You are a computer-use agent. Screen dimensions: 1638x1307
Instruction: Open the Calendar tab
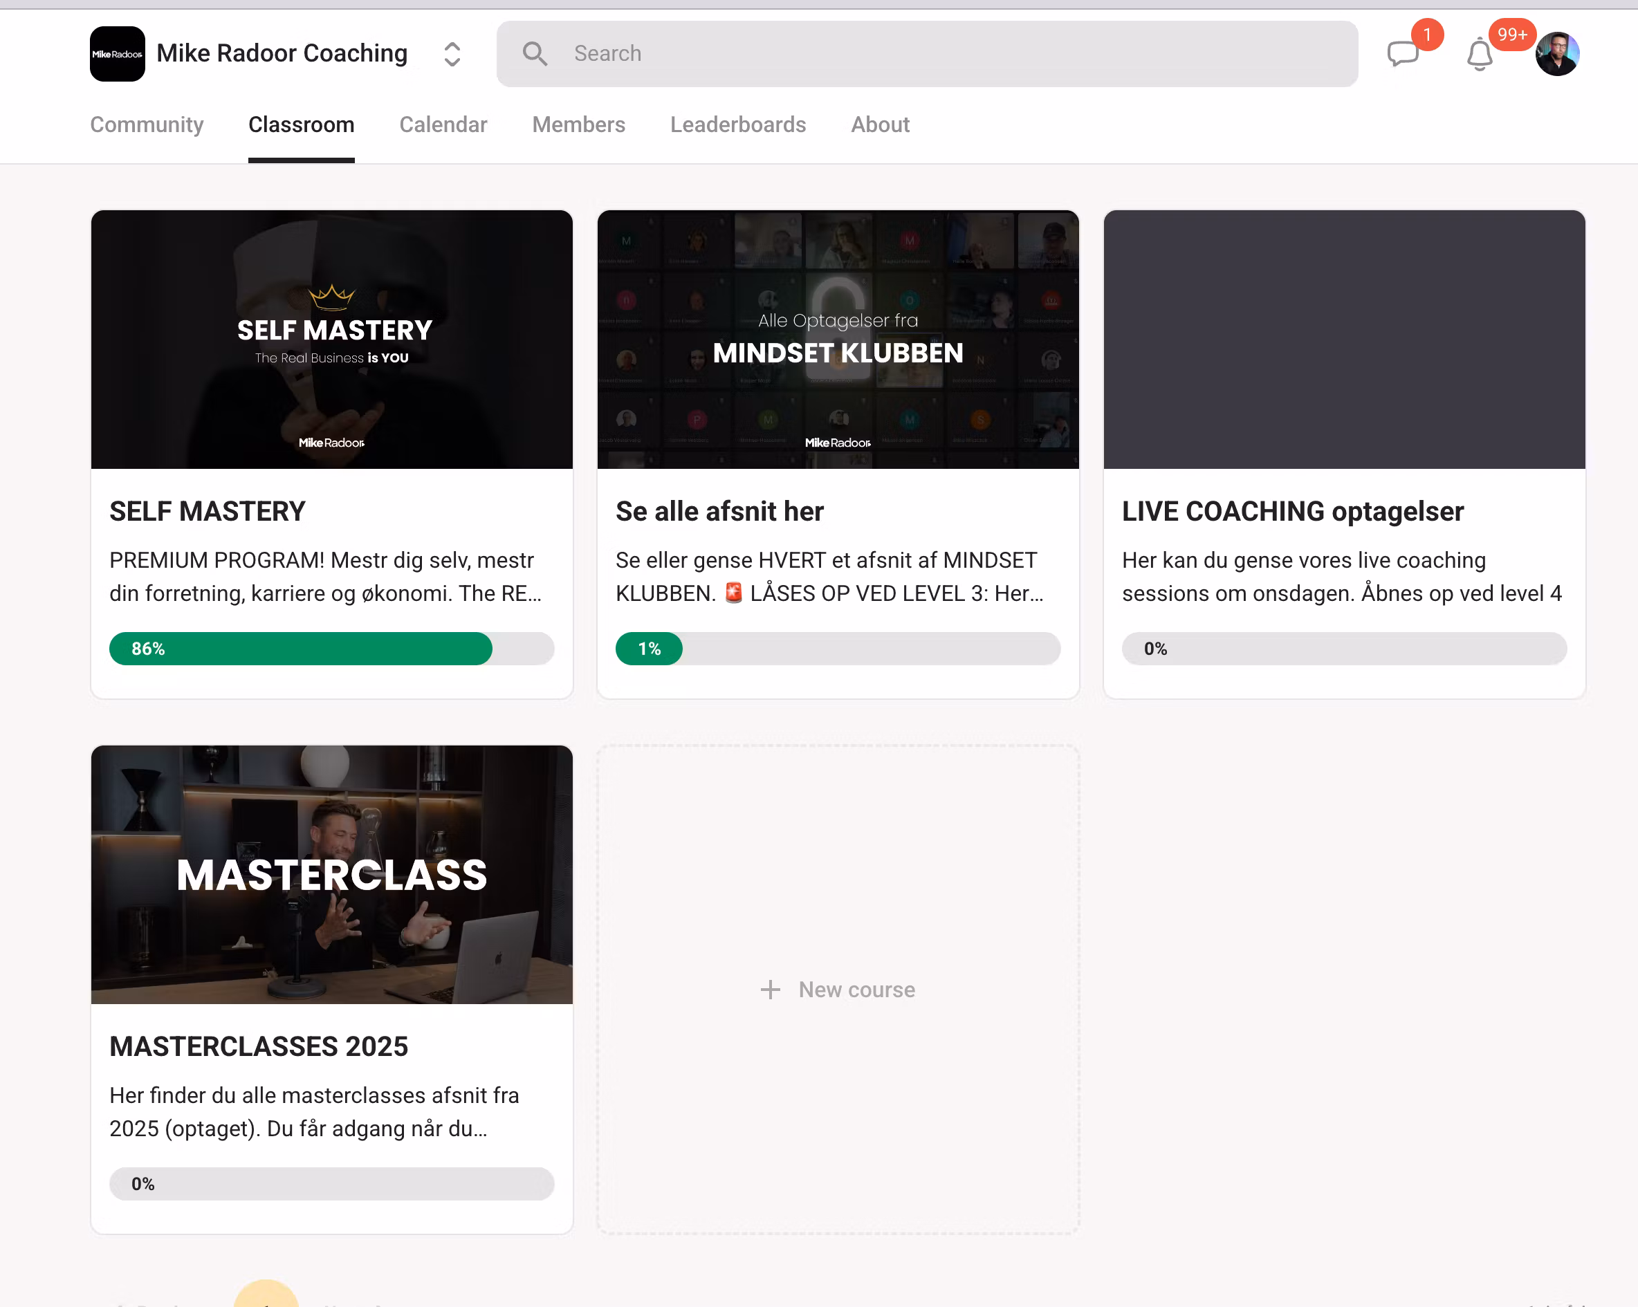coord(443,124)
